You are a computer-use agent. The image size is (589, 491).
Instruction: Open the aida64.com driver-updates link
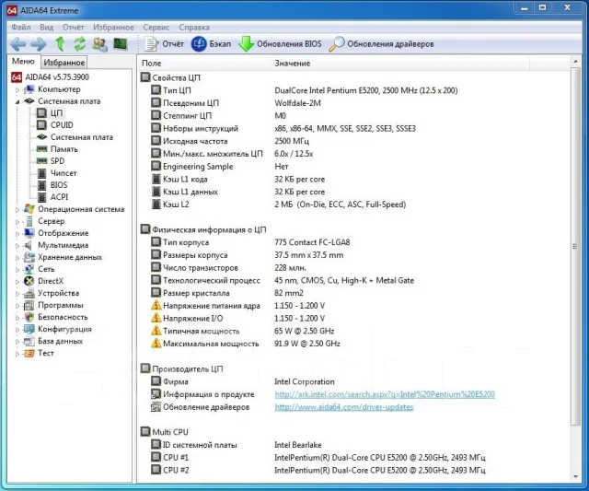tap(343, 407)
